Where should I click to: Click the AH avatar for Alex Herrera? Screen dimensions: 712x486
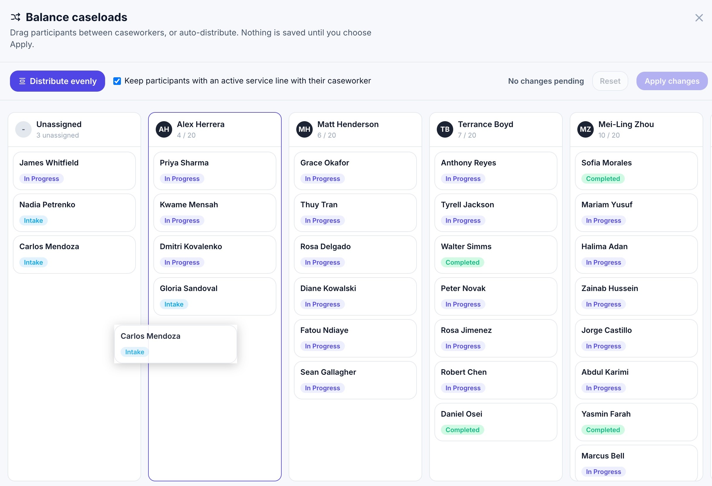[x=164, y=129]
